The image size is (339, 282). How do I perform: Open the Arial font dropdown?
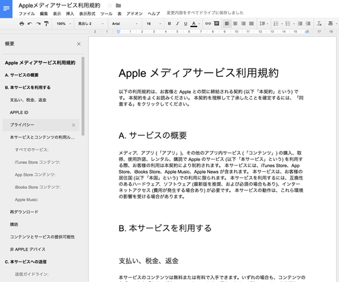pyautogui.click(x=124, y=24)
